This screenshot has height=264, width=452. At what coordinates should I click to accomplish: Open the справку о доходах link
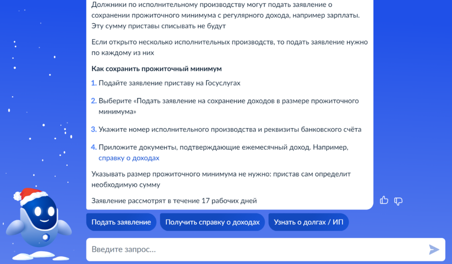tap(129, 158)
